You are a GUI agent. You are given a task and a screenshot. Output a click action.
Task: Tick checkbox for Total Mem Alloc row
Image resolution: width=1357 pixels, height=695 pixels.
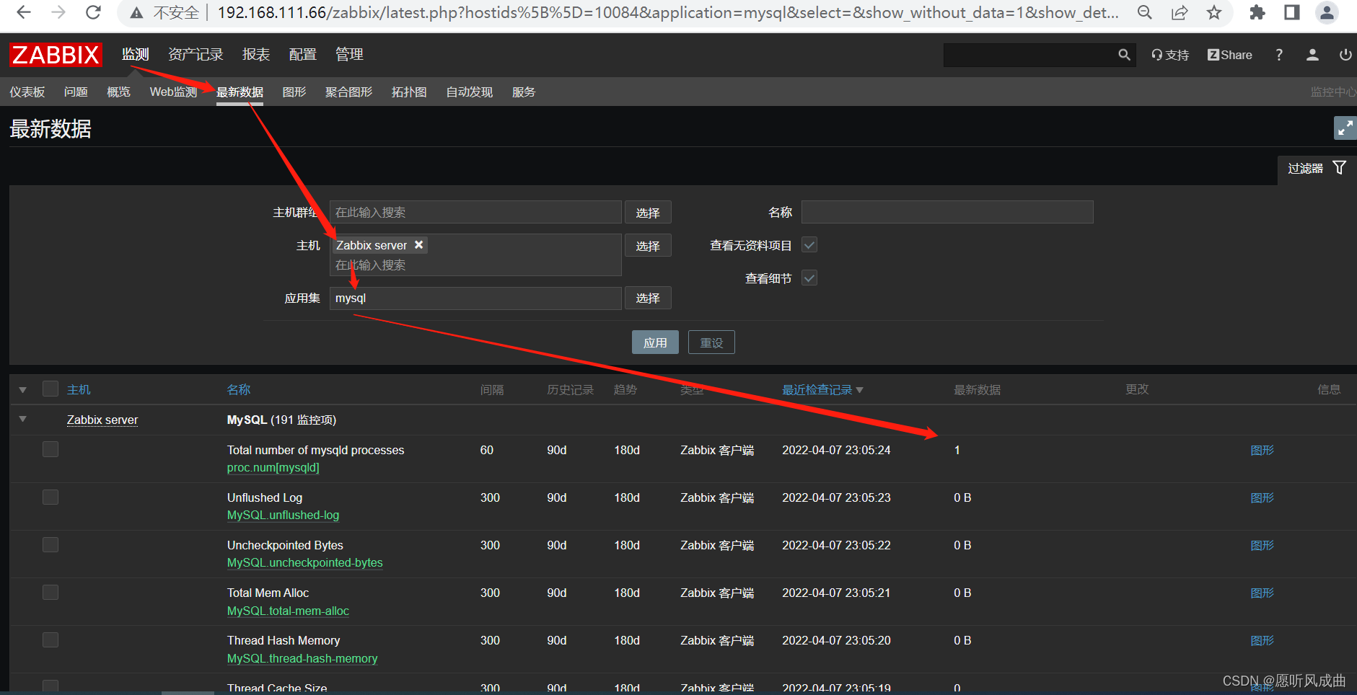50,592
